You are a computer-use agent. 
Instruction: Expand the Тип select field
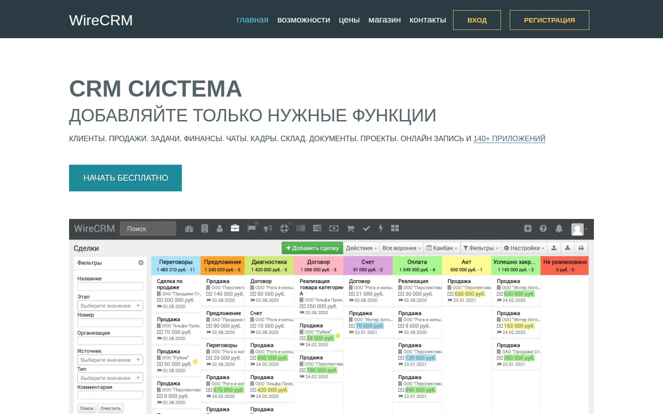tap(110, 378)
